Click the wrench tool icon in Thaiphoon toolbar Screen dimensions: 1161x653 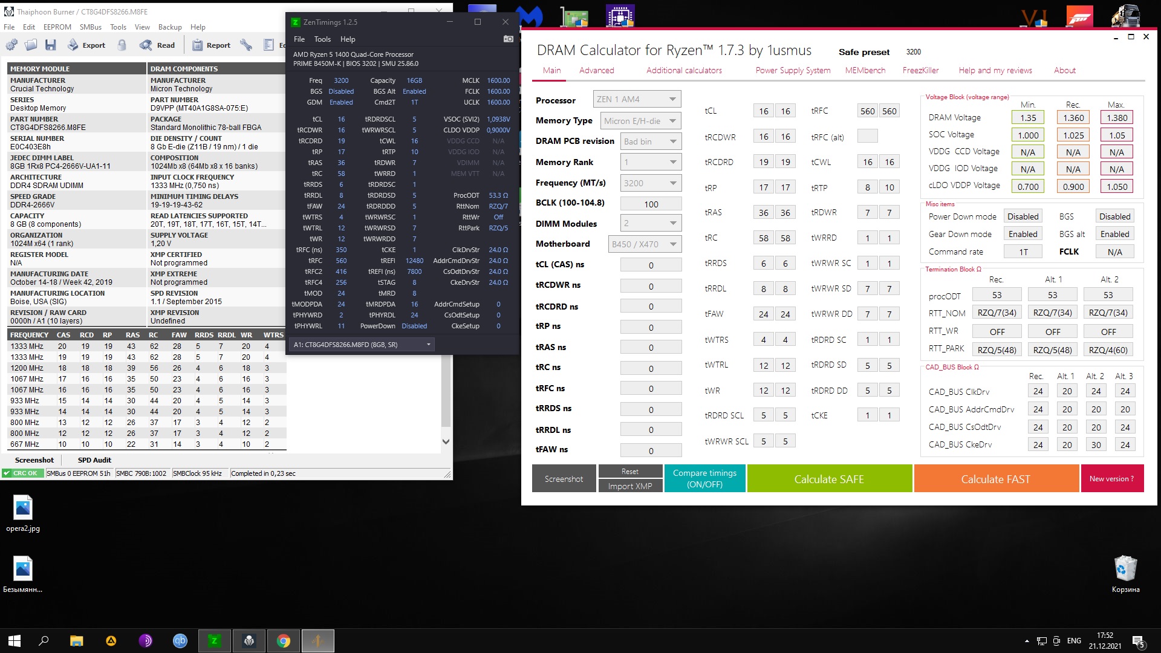click(246, 45)
